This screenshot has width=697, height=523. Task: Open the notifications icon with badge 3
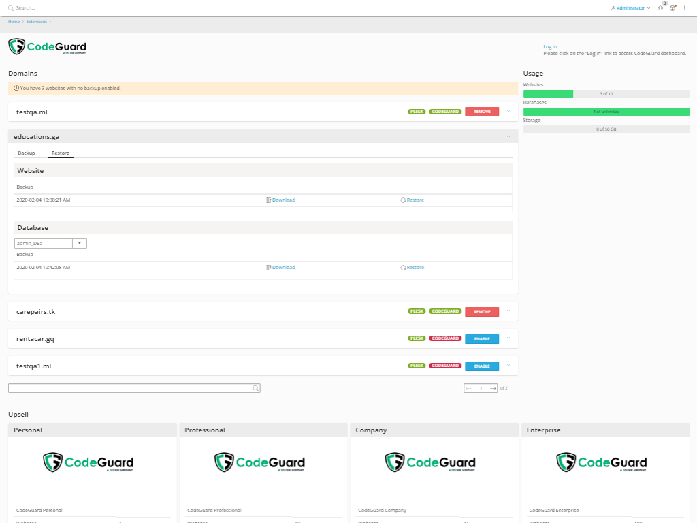[660, 7]
